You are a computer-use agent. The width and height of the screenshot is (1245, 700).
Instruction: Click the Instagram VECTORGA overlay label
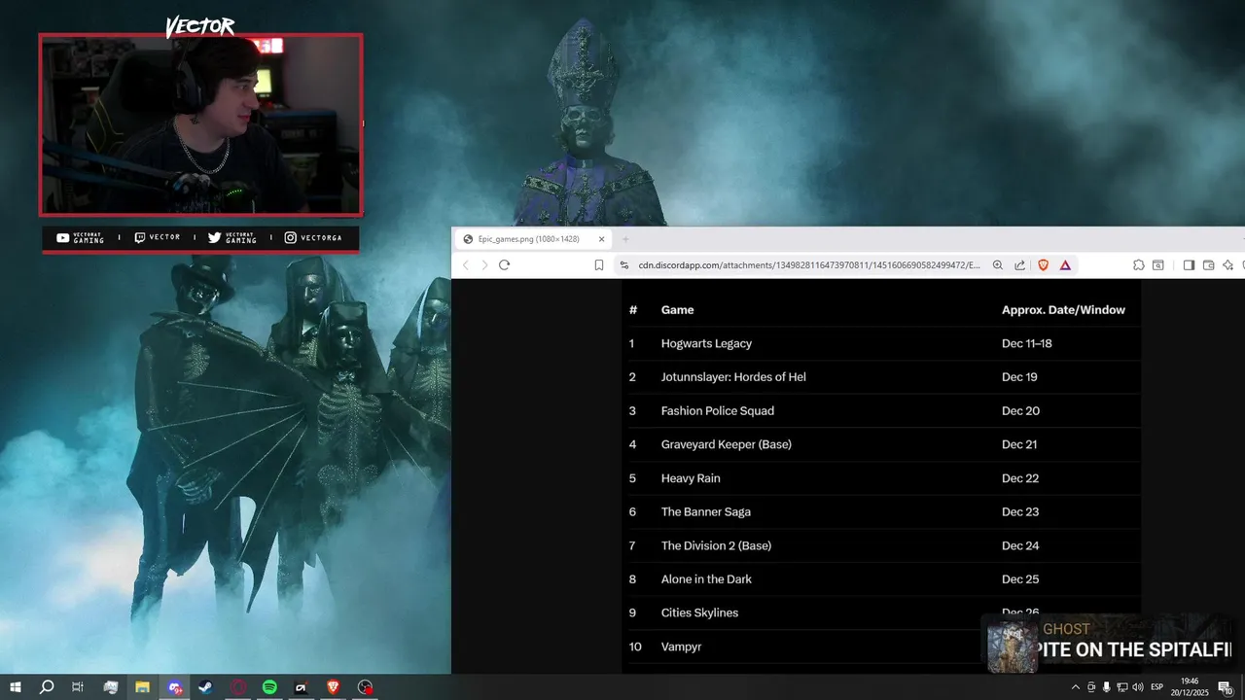pyautogui.click(x=313, y=237)
